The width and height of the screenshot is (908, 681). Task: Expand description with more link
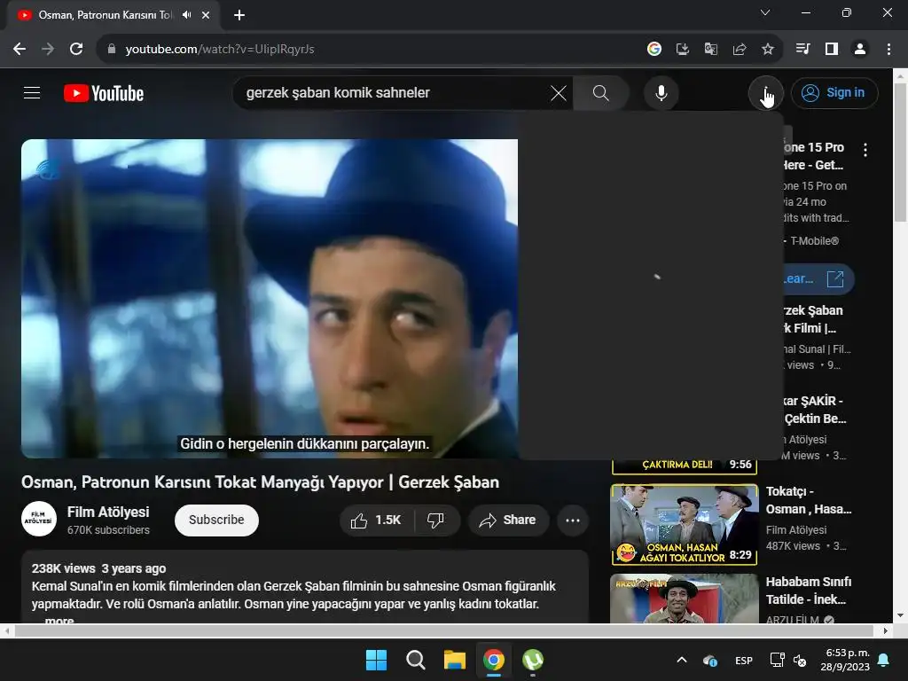(59, 620)
